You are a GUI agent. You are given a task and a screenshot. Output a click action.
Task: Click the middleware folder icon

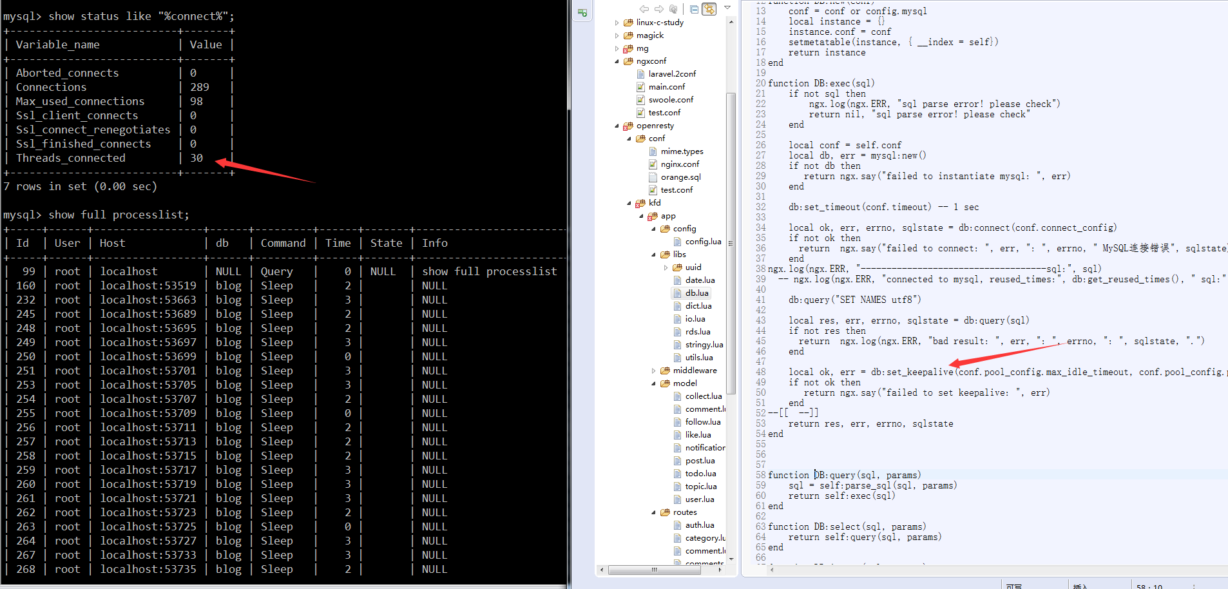pyautogui.click(x=665, y=371)
